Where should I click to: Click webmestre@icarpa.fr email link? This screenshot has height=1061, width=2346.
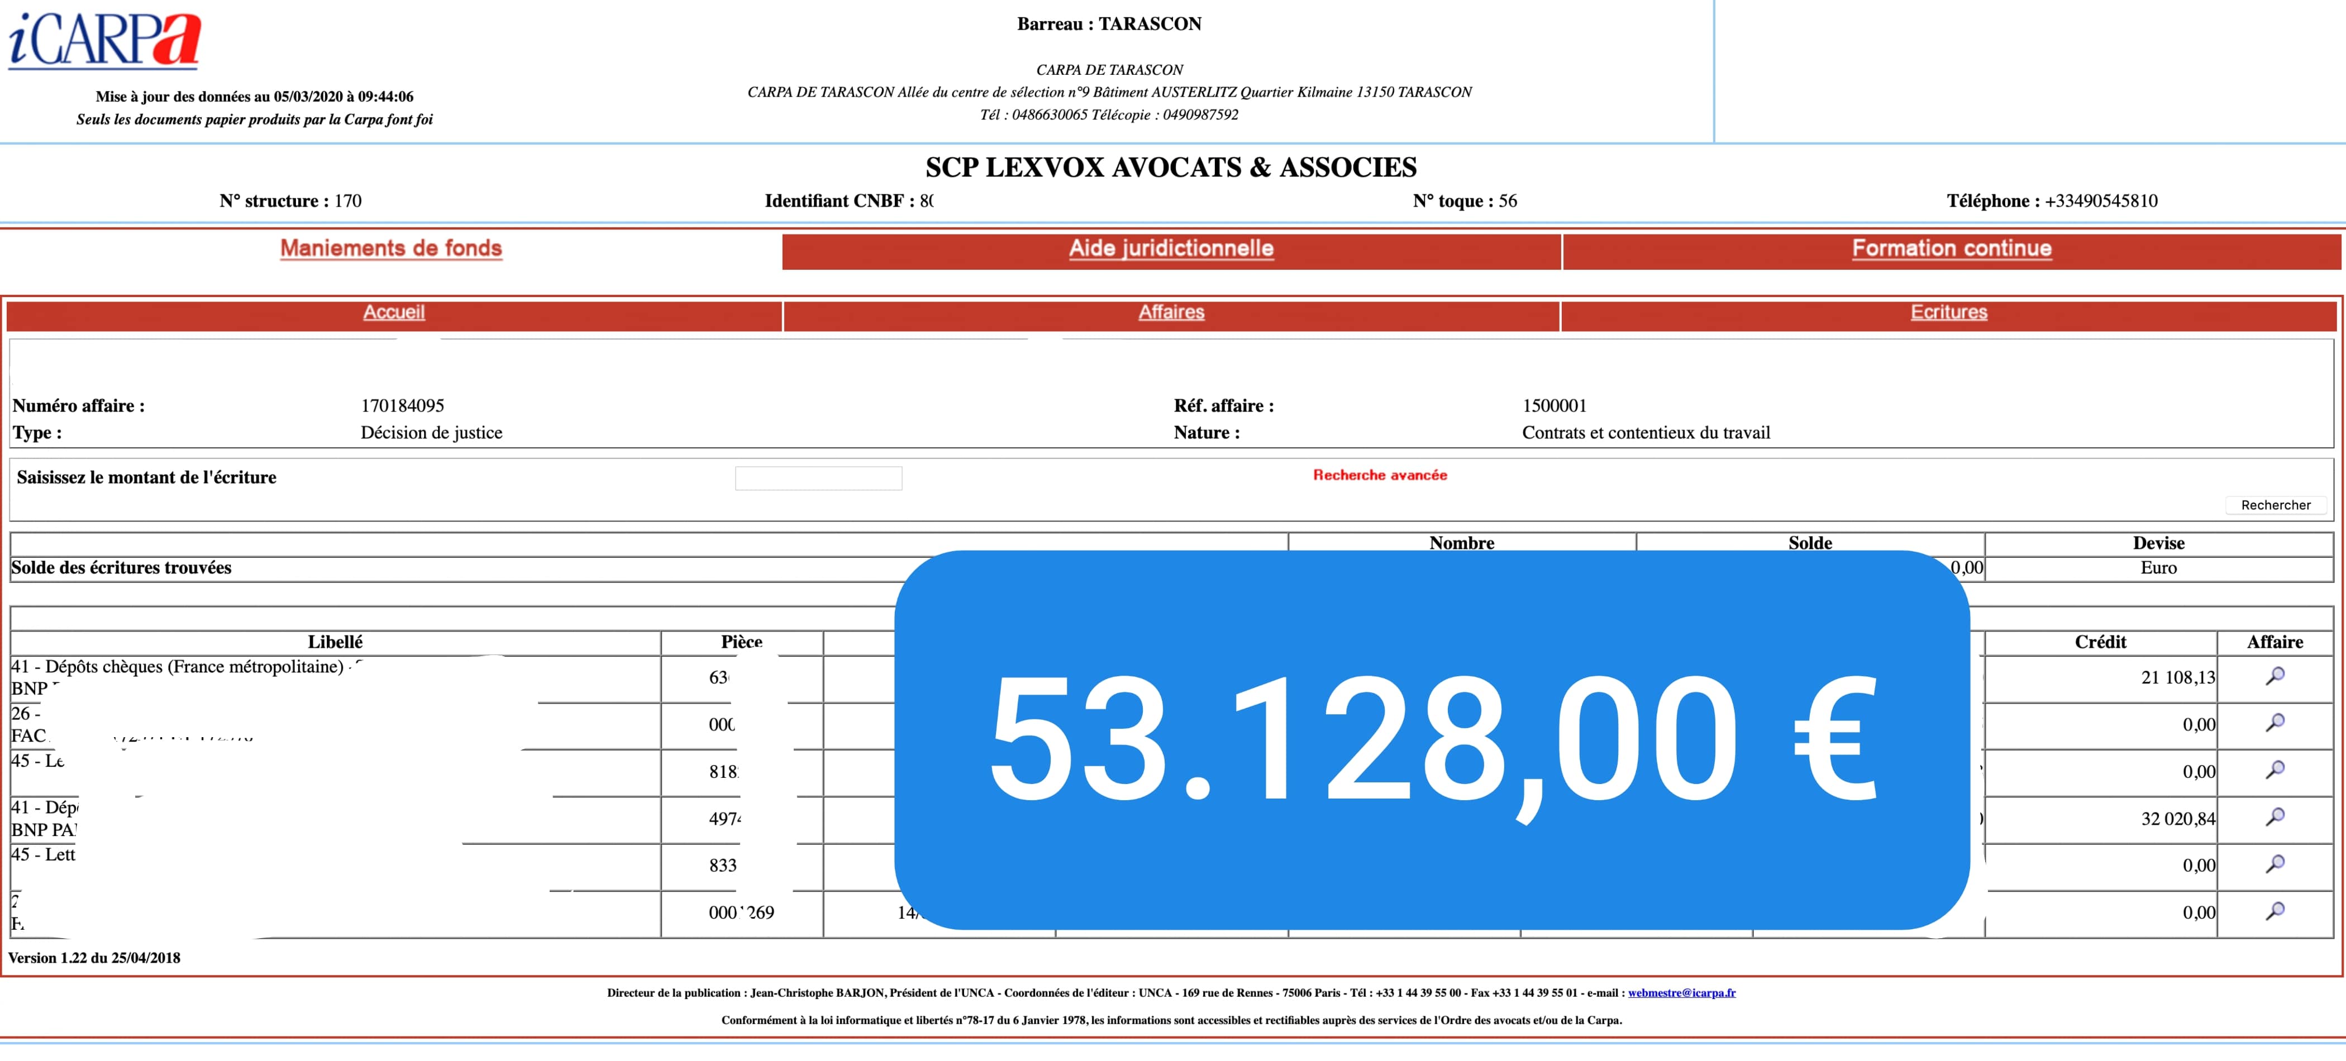click(1681, 993)
